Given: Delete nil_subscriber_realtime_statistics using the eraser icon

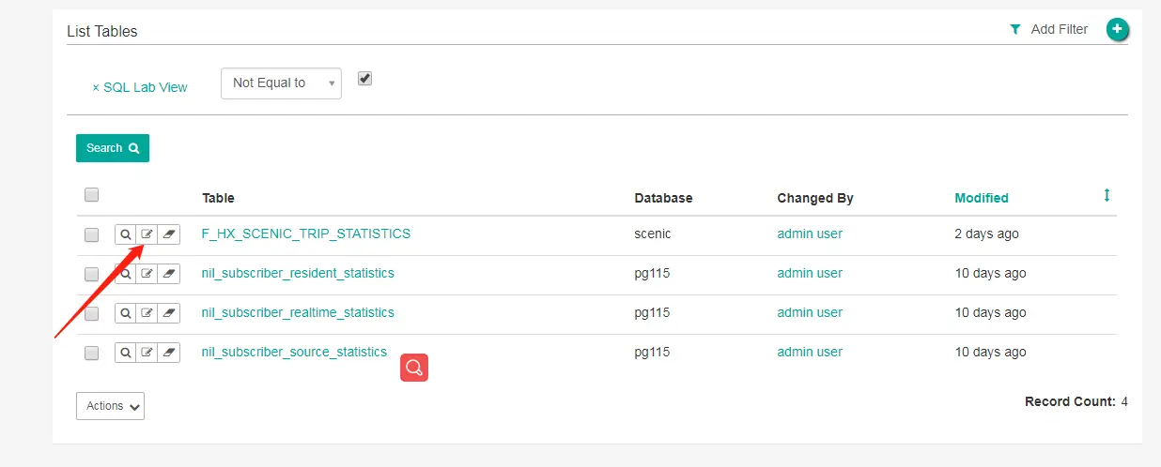Looking at the screenshot, I should (169, 313).
